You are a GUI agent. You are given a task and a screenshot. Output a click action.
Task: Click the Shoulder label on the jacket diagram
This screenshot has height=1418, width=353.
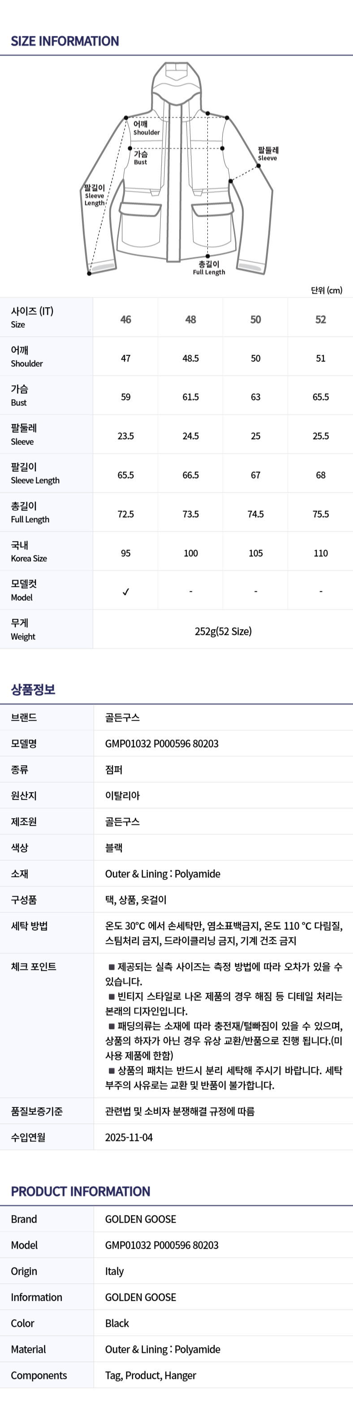point(146,128)
